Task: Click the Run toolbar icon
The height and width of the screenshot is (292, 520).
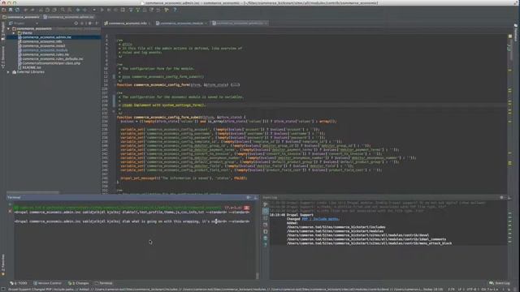Action: (x=102, y=10)
